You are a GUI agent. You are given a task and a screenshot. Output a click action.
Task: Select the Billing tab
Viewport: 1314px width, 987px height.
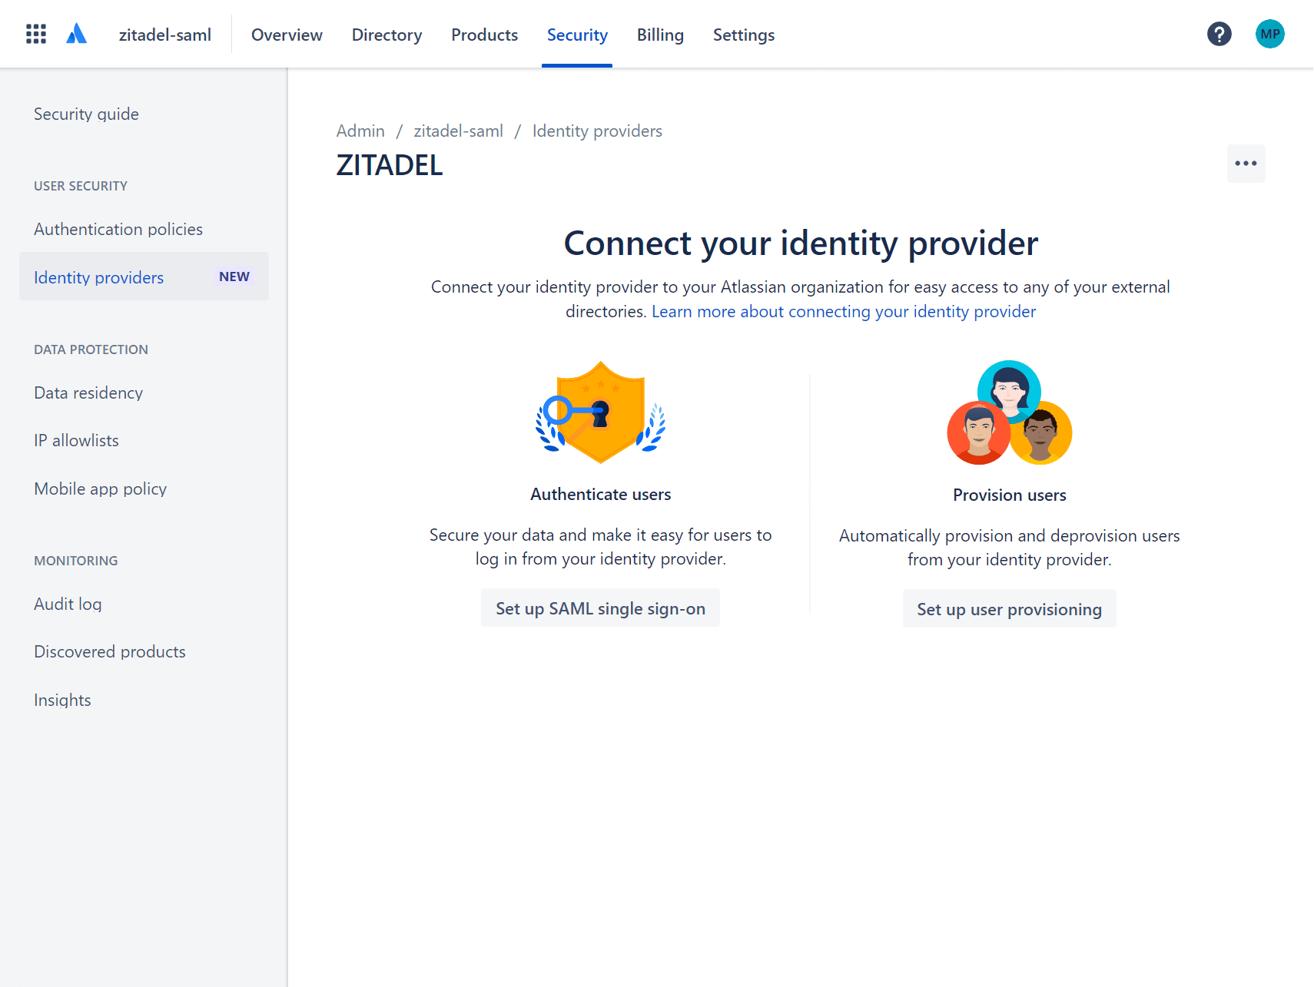pos(659,35)
